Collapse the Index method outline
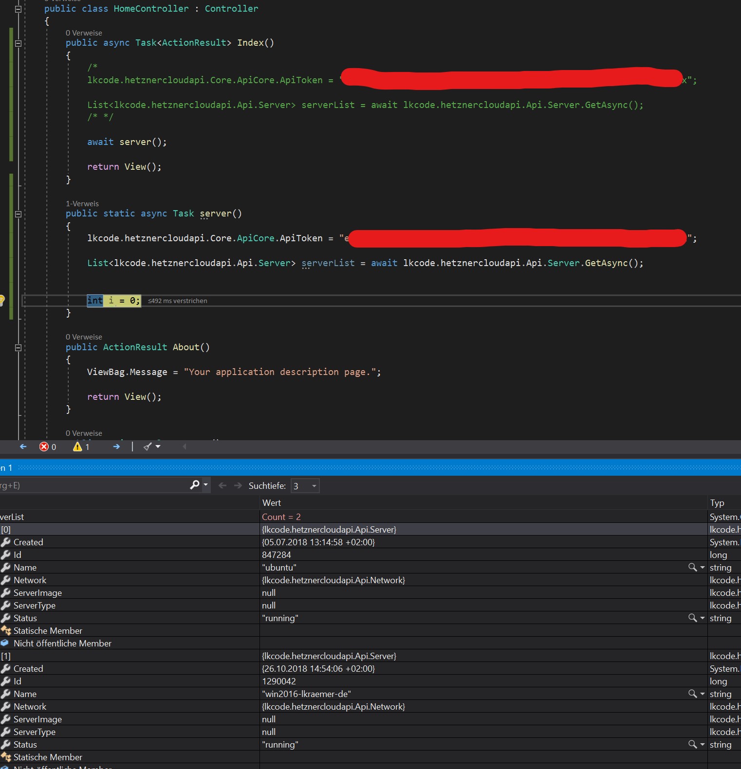Image resolution: width=741 pixels, height=769 pixels. (x=18, y=43)
